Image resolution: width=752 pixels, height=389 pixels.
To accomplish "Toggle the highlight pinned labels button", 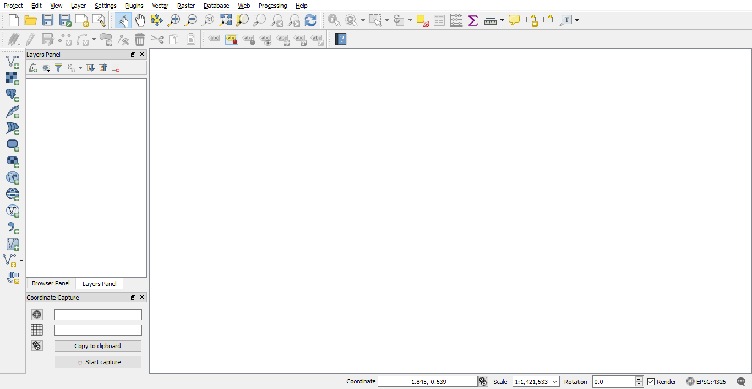I will coord(232,39).
